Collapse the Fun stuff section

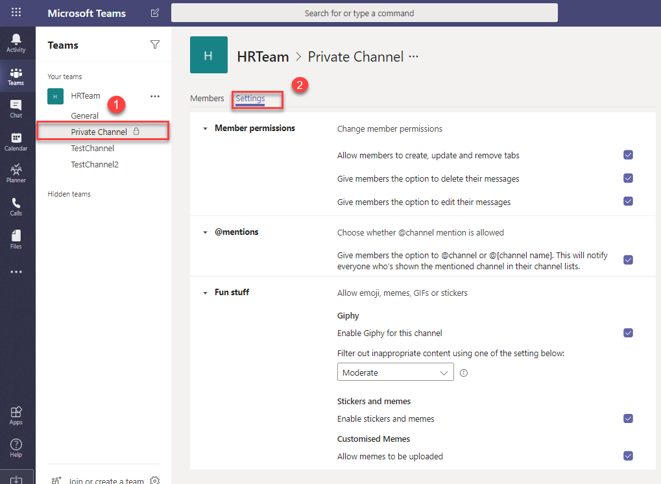tap(206, 293)
